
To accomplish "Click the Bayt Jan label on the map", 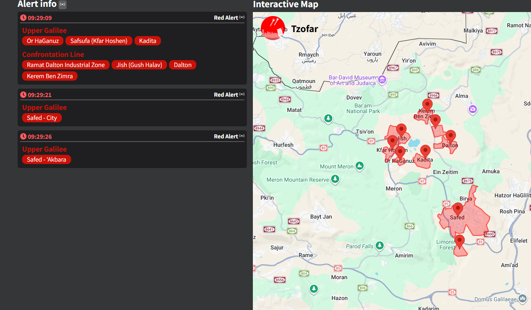I will (321, 217).
